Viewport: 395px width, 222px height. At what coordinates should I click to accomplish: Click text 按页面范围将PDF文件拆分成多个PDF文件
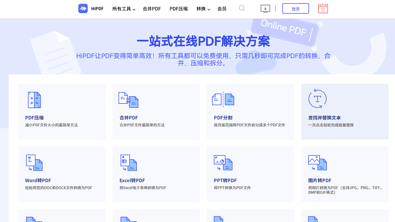(x=250, y=125)
